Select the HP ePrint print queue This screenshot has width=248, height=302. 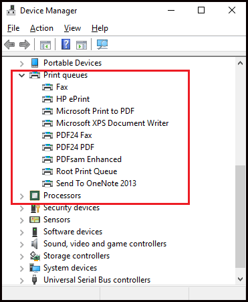pos(73,99)
